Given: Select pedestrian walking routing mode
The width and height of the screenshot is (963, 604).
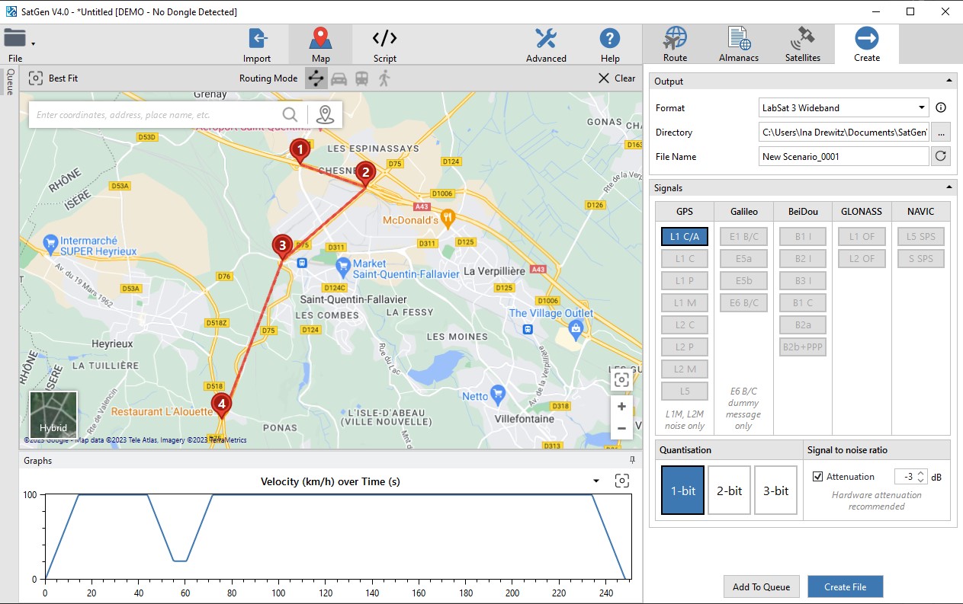Looking at the screenshot, I should click(384, 78).
